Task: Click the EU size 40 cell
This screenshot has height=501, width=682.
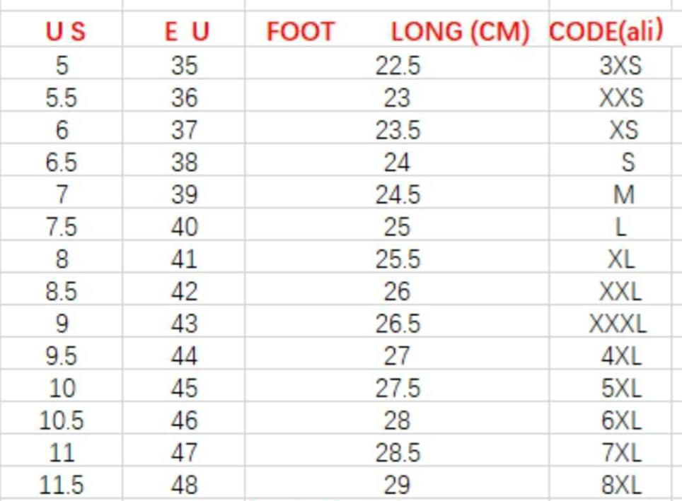Action: click(x=184, y=227)
